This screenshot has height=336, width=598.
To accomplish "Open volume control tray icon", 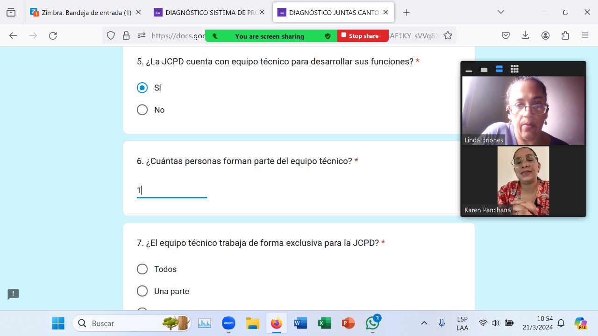I will [x=496, y=323].
